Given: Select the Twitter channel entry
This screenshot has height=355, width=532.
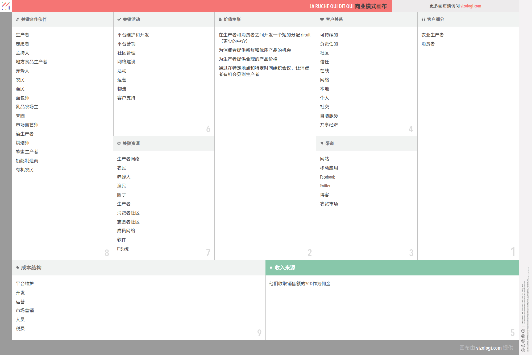Looking at the screenshot, I should [x=325, y=186].
